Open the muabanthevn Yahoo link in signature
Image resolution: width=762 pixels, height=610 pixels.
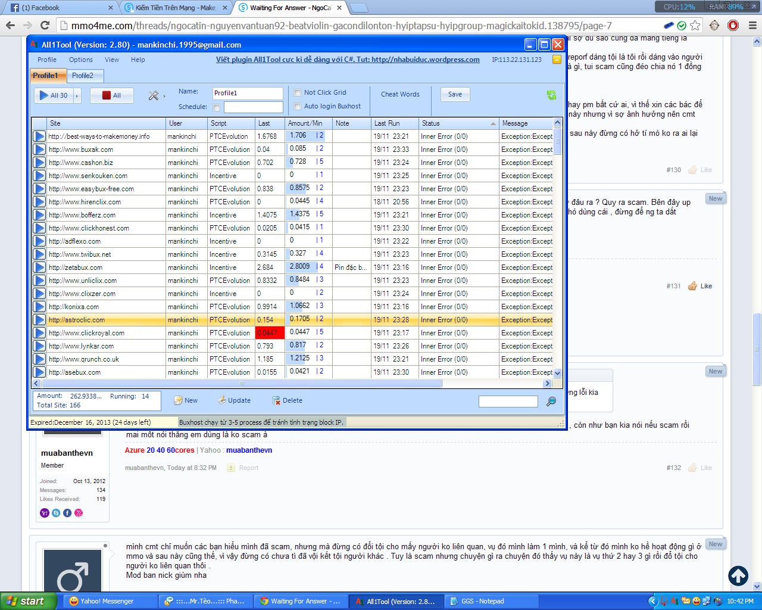[x=249, y=450]
